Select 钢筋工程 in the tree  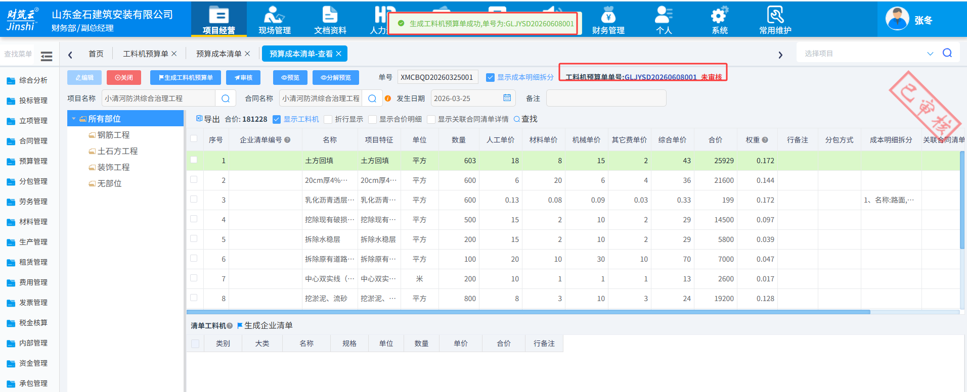point(113,135)
